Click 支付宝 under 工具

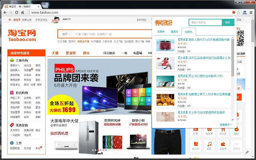27,148
